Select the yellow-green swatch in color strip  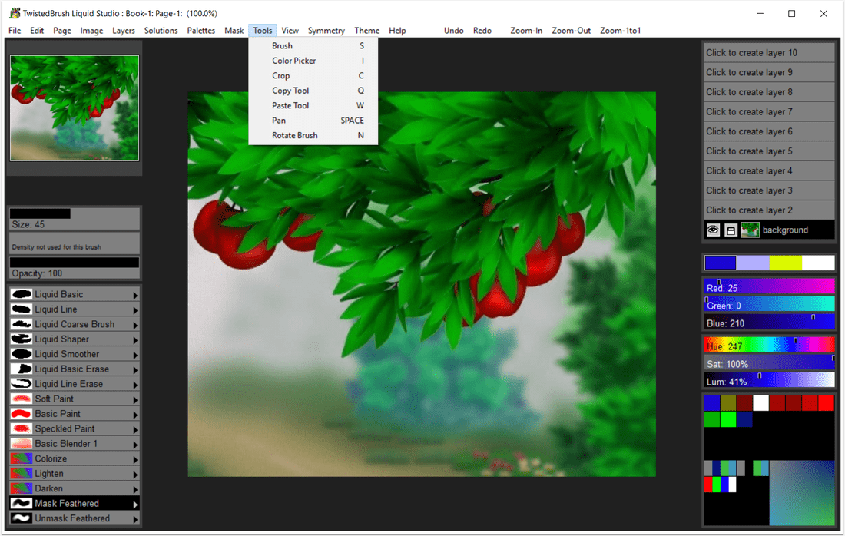click(785, 263)
